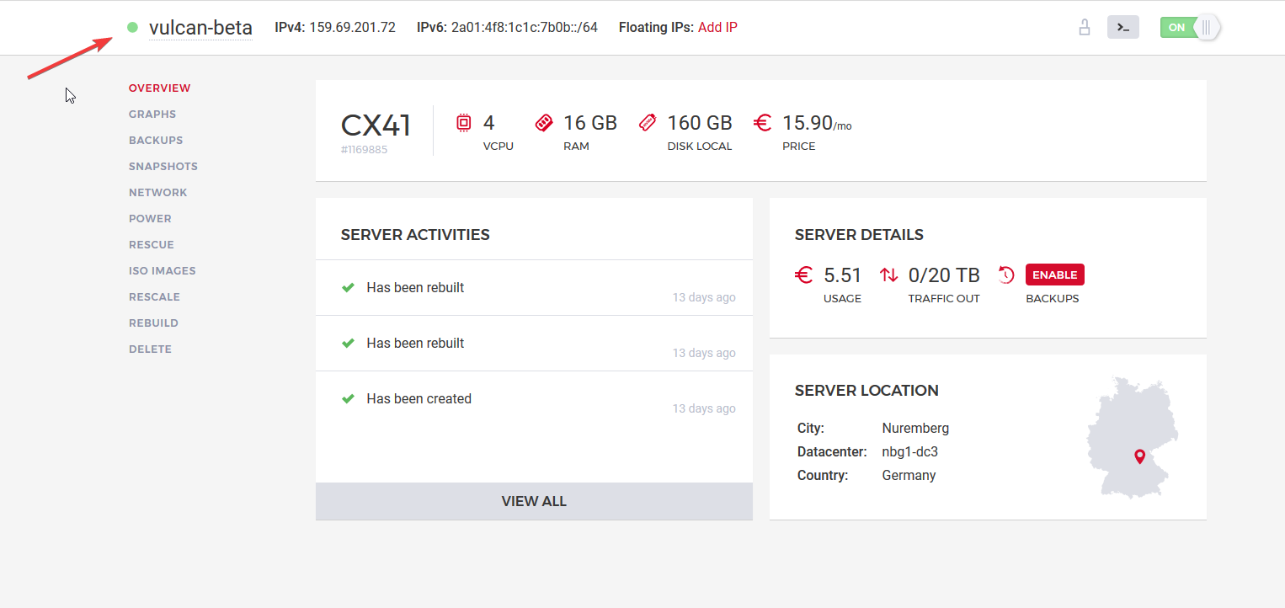The image size is (1285, 608).
Task: Click the lock icon in header
Action: click(1085, 27)
